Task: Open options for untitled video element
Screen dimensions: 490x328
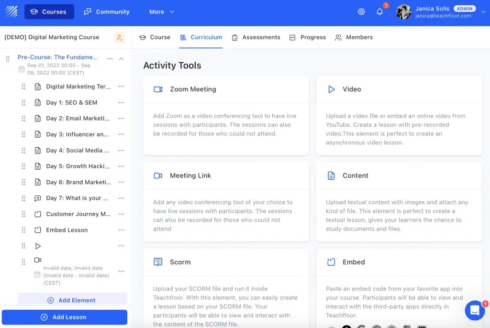Action: coord(121,246)
